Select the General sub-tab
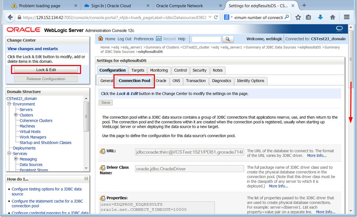This screenshot has width=357, height=217. pyautogui.click(x=107, y=81)
